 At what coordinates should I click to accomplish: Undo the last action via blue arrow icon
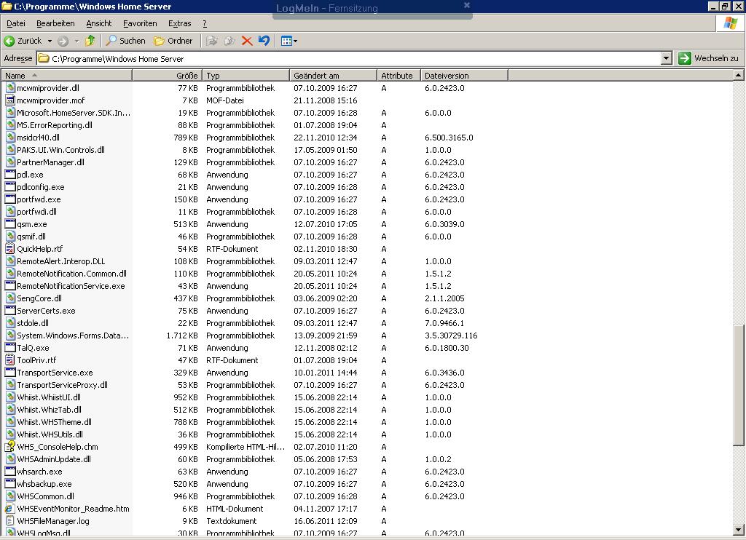pyautogui.click(x=264, y=41)
